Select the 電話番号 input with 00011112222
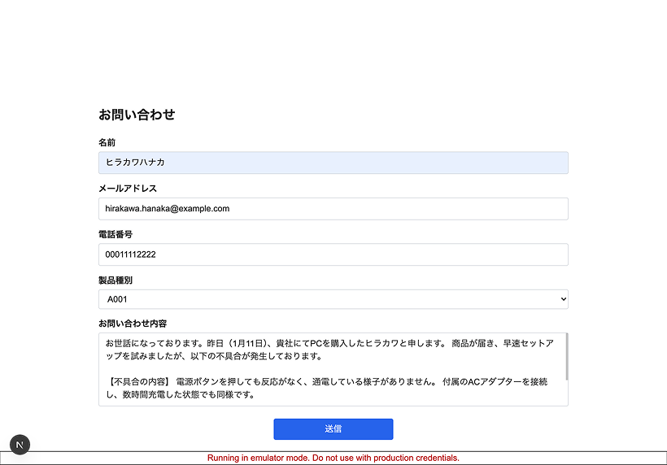Screen dimensions: 667x465 coord(333,254)
